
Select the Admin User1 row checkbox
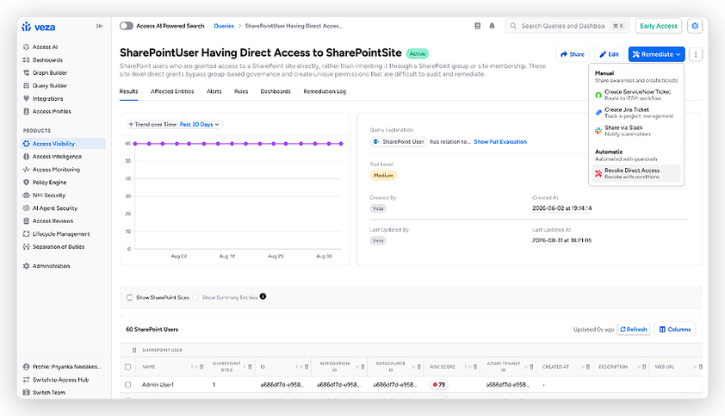pyautogui.click(x=128, y=384)
